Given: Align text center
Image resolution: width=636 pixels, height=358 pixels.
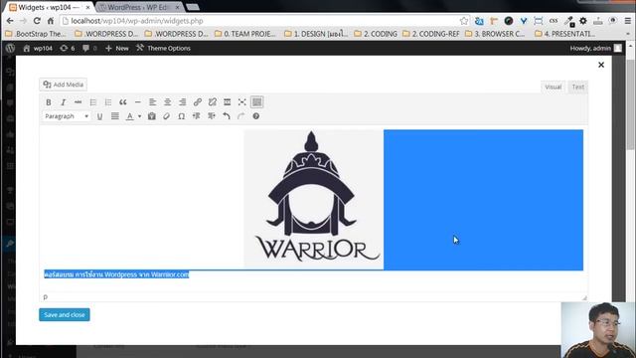Looking at the screenshot, I should pos(168,102).
